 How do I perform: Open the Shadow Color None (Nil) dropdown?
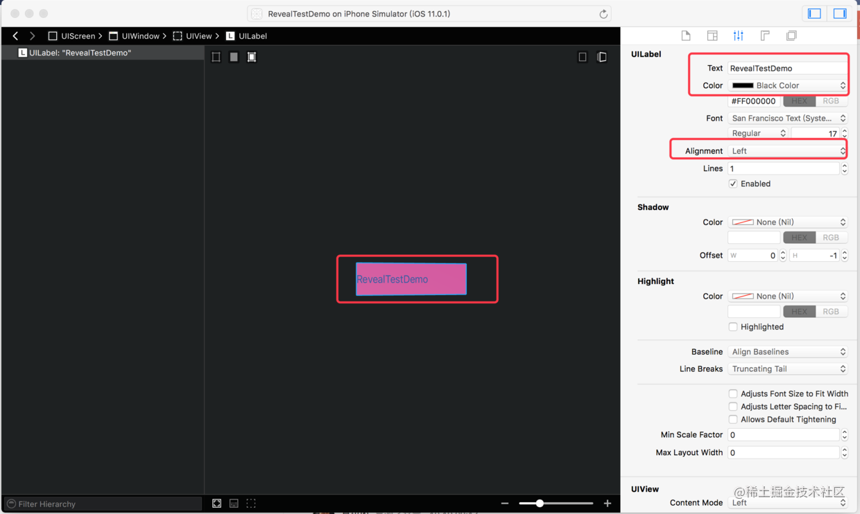(x=787, y=222)
